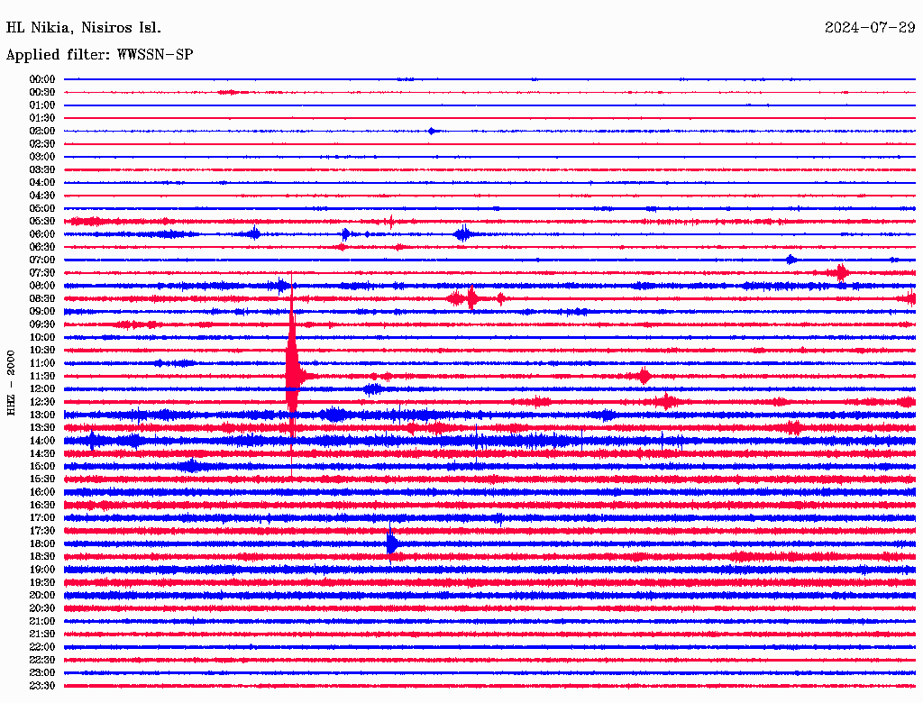Select the 07:30 time label
Screen dimensions: 923x703
pos(42,272)
